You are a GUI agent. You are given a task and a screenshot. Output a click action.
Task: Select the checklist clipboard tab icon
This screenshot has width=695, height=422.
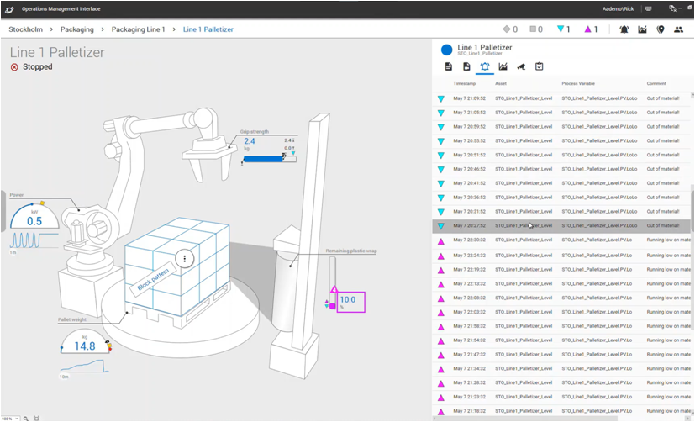point(540,66)
